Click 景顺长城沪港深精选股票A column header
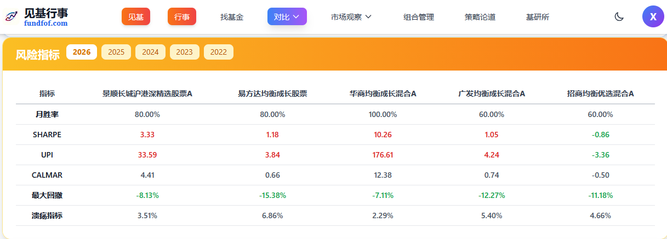Screen dimensions: 667x239 pyautogui.click(x=147, y=94)
